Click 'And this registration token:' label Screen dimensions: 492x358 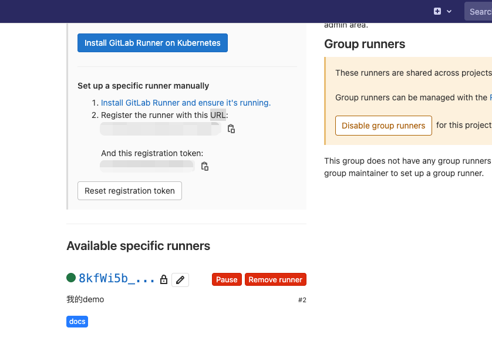click(x=152, y=153)
